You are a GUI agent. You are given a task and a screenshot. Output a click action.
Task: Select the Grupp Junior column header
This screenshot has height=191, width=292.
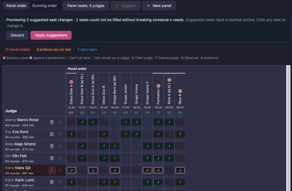click(126, 94)
